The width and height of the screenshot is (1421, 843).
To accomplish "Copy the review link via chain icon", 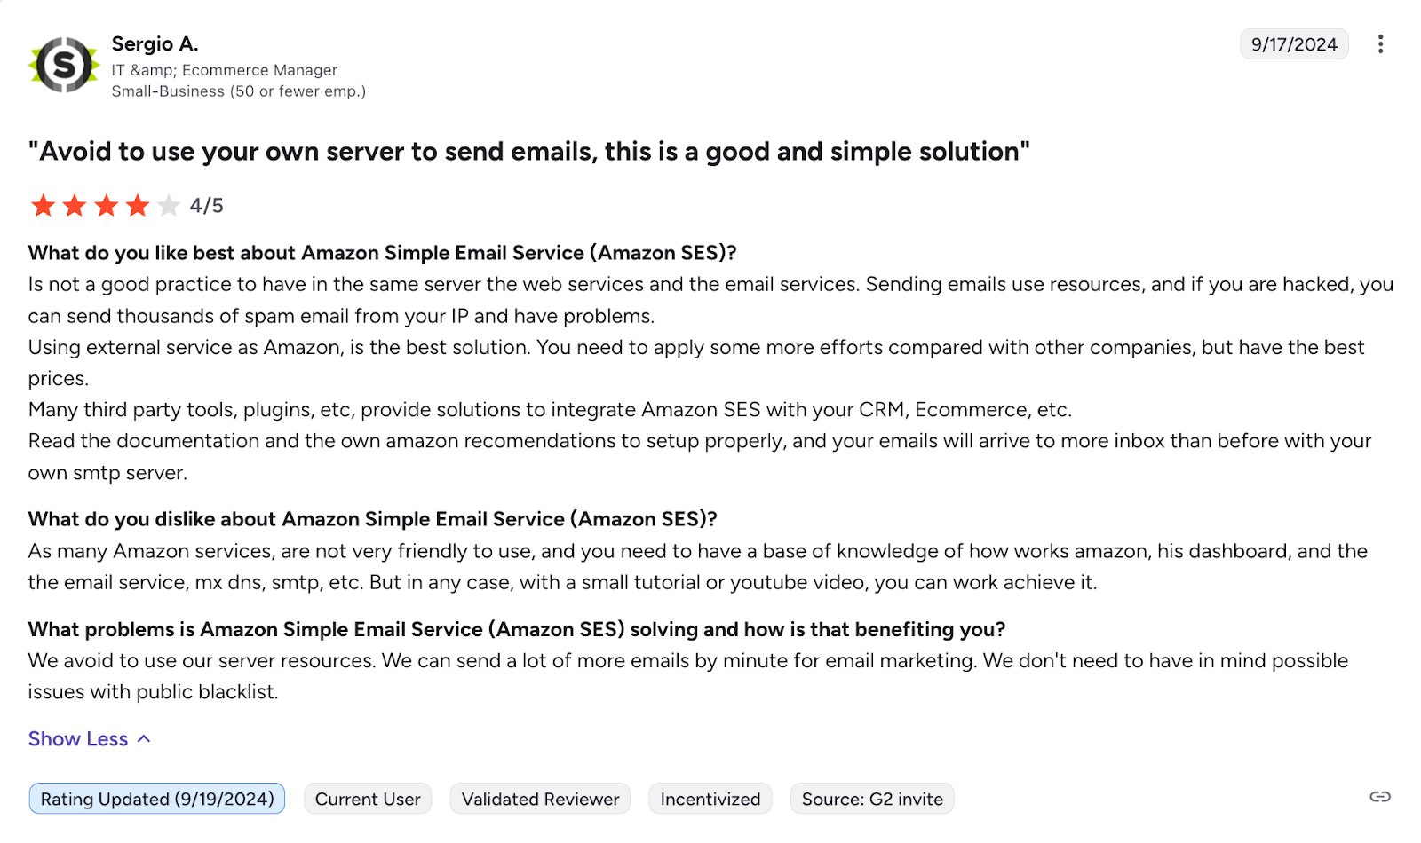I will pos(1379,797).
